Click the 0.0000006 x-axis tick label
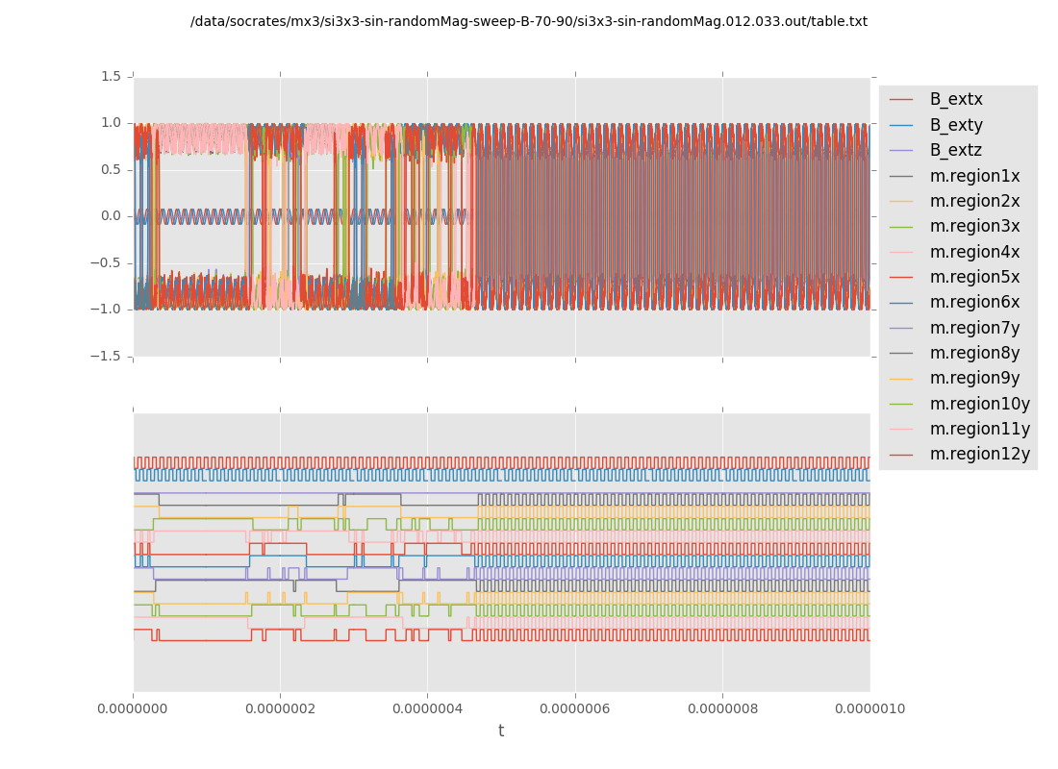Viewport: 1058px width, 769px height. (x=575, y=709)
